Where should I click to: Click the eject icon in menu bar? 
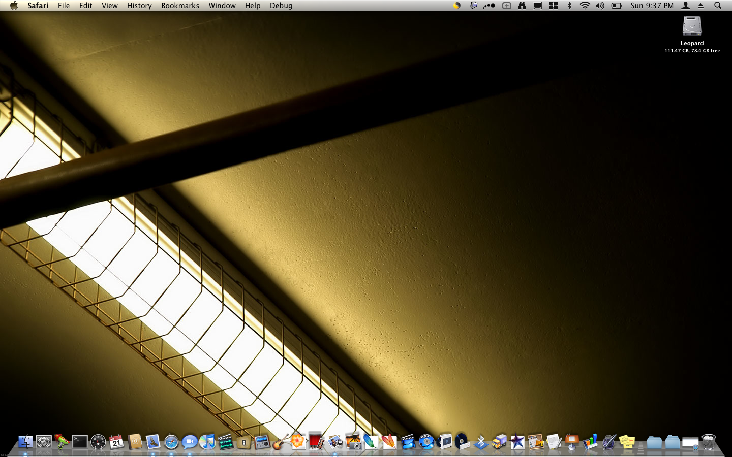(700, 6)
